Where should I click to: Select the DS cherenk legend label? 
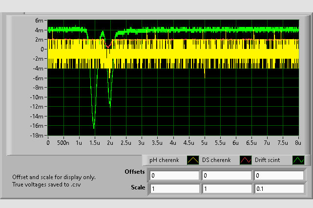(x=217, y=160)
